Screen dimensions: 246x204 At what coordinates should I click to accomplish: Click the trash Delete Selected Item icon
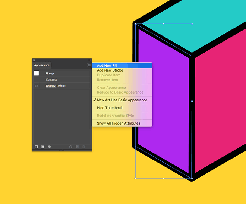point(84,147)
